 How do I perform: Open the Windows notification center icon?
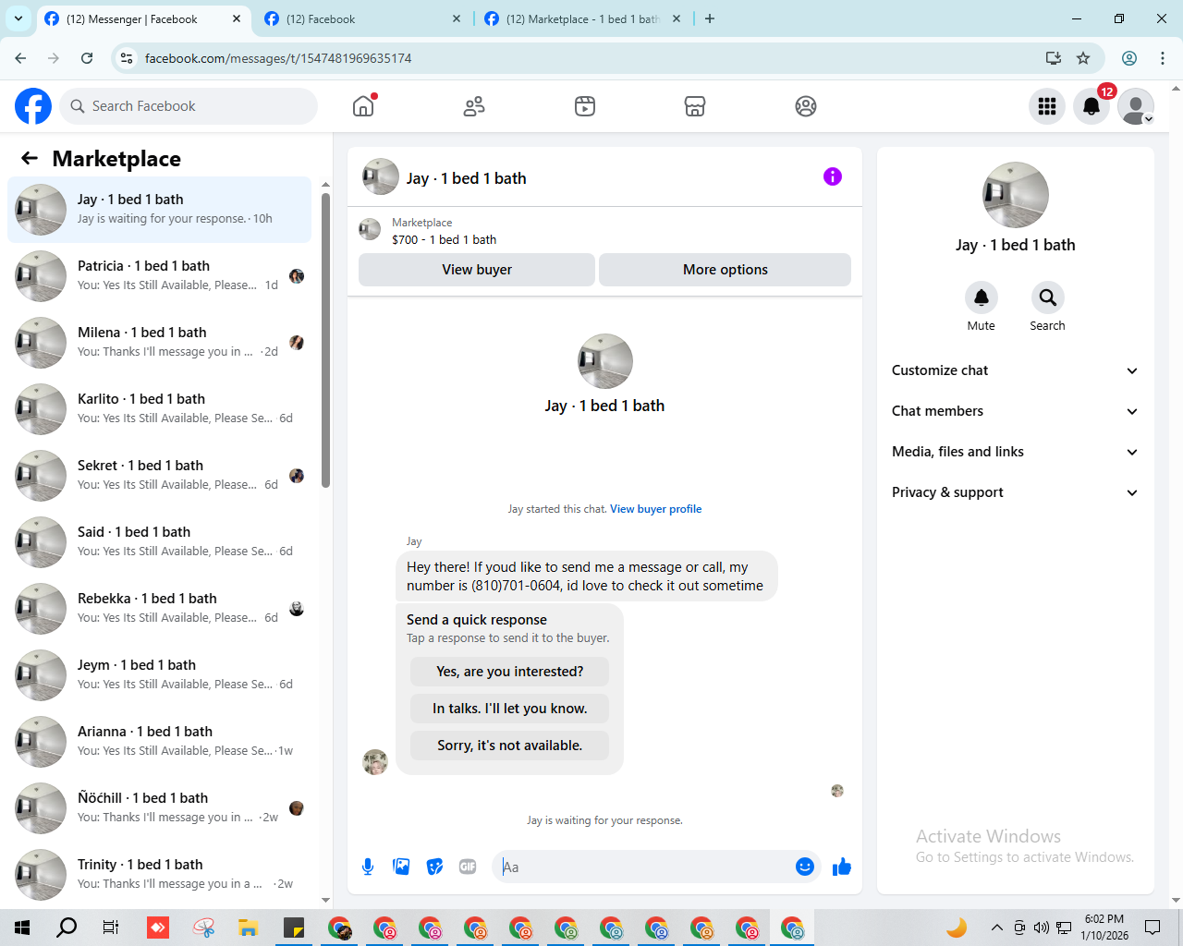(1153, 928)
